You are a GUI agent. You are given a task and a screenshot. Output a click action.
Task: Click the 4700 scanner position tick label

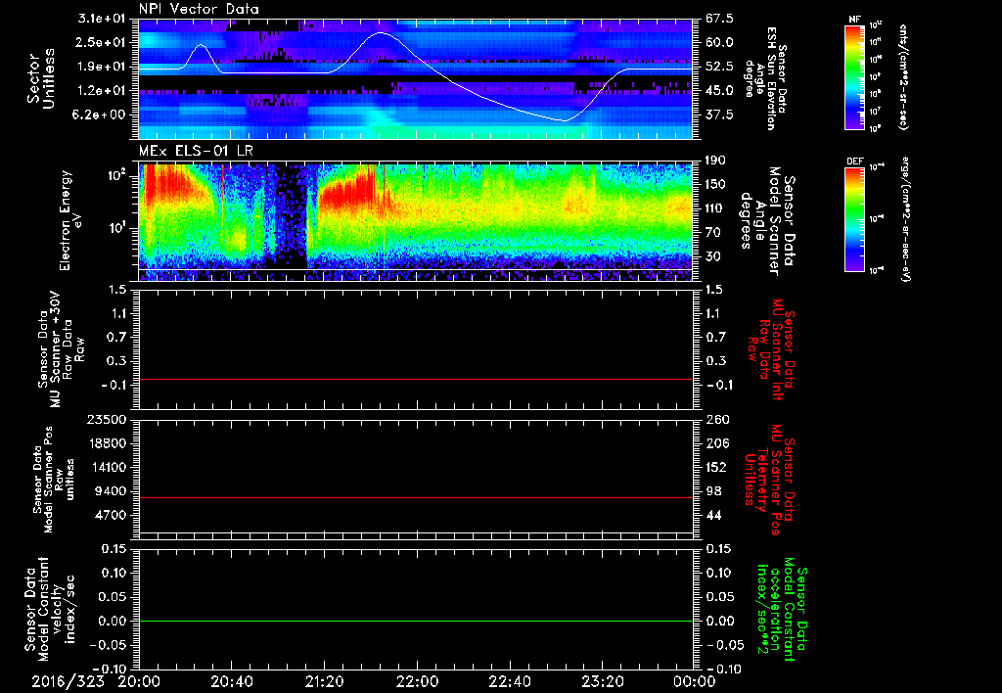(x=113, y=515)
